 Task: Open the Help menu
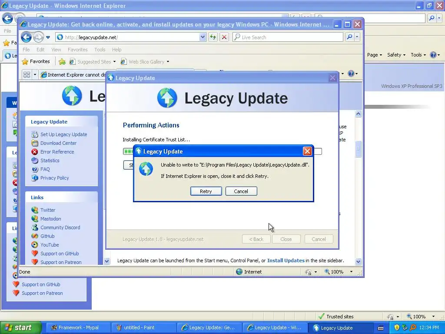[116, 50]
